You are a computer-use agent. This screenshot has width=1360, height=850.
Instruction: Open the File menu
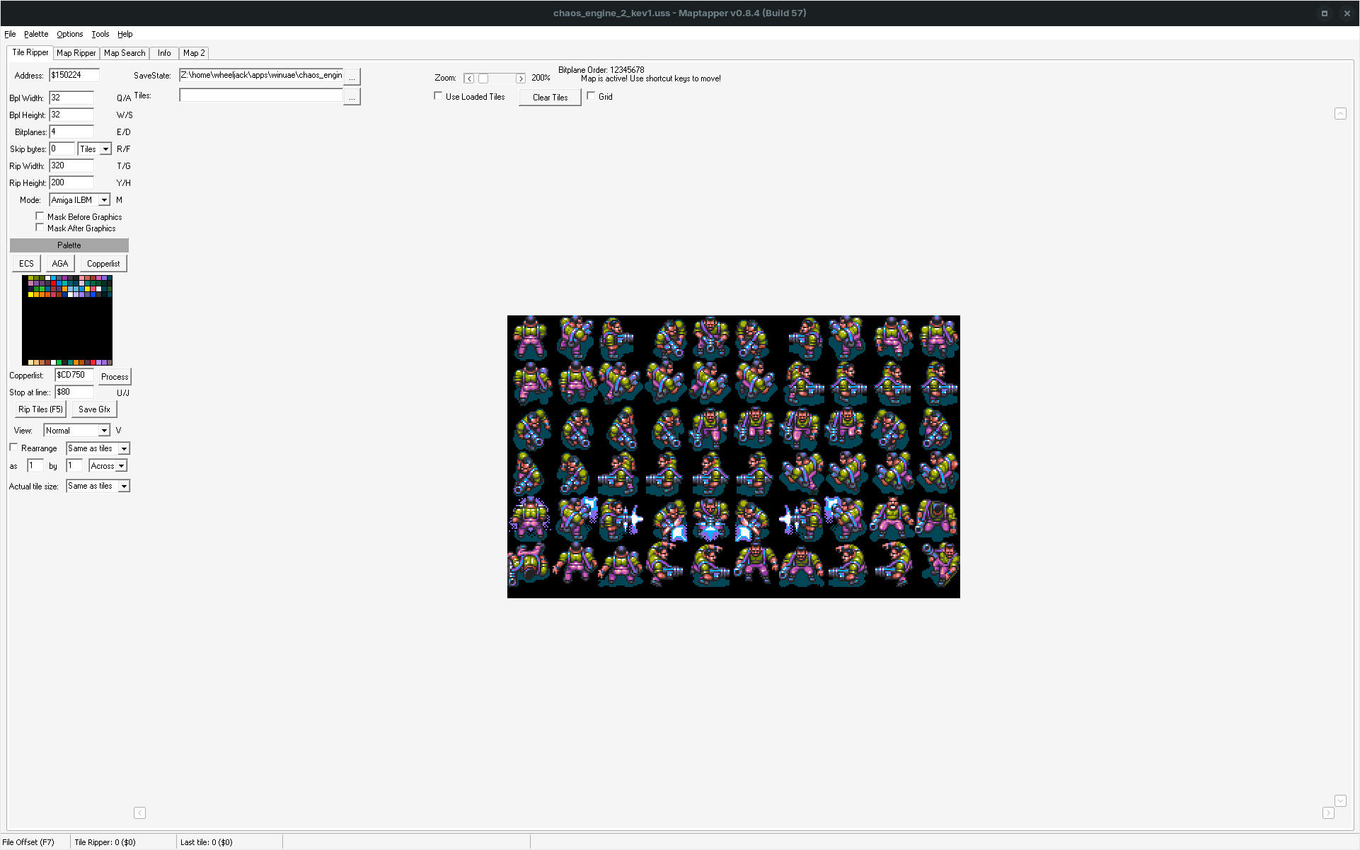[x=10, y=34]
